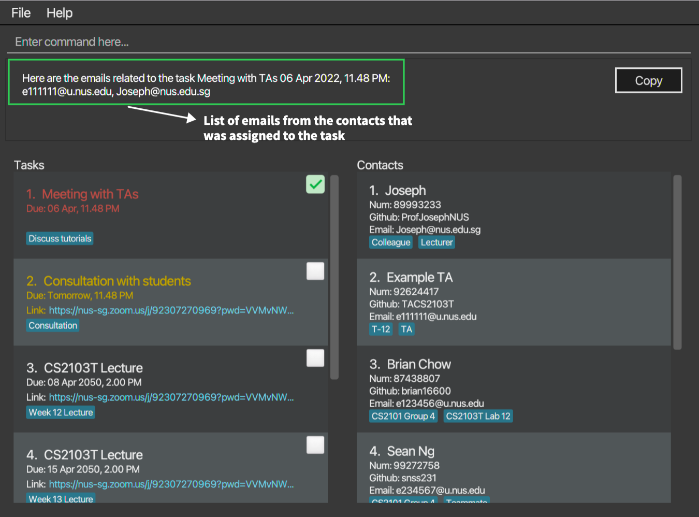This screenshot has width=699, height=517.
Task: Click 'Due: 08 Apr 2050, 2.00 PM' text
Action: tap(84, 383)
